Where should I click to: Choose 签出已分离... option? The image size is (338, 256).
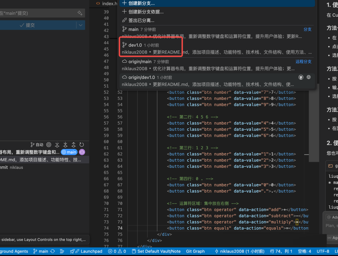click(x=217, y=20)
